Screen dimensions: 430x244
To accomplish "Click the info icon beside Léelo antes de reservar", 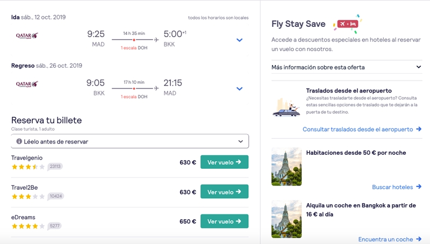I will (19, 141).
